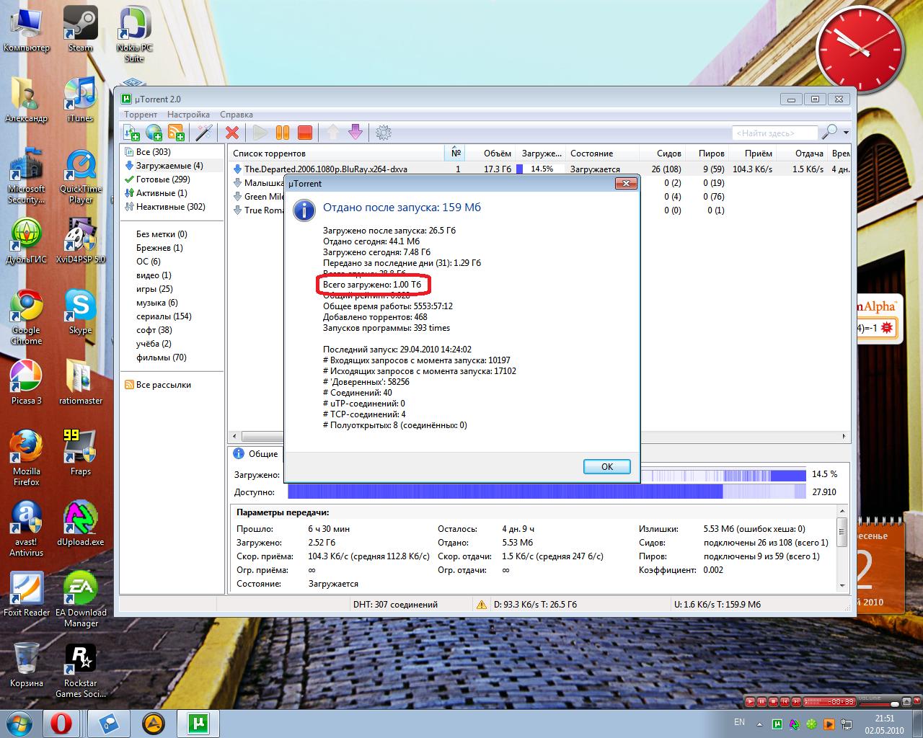Open Skype desktop shortcut
923x738 pixels.
80,311
